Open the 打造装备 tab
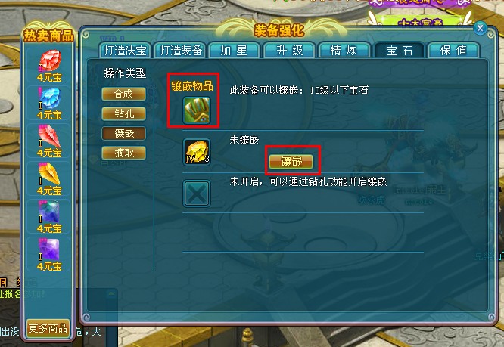 [x=181, y=51]
